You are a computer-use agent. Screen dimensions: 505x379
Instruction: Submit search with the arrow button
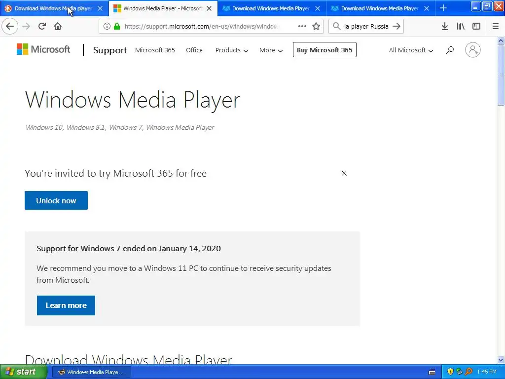click(397, 26)
